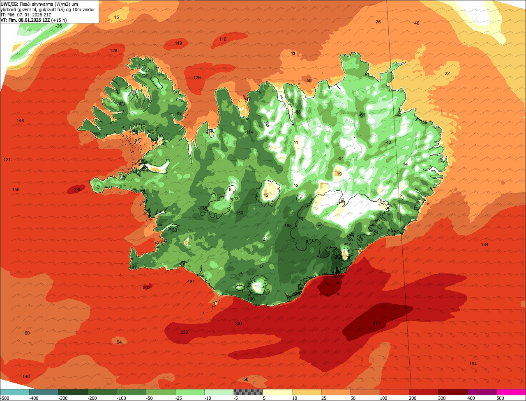Screen dimensions: 526x401
Task: Click the flux value 60 in the southwest
Action: [27, 333]
